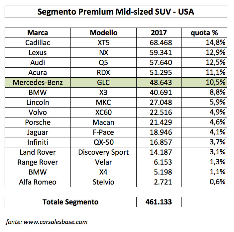Click the quota % column header

pyautogui.click(x=204, y=33)
